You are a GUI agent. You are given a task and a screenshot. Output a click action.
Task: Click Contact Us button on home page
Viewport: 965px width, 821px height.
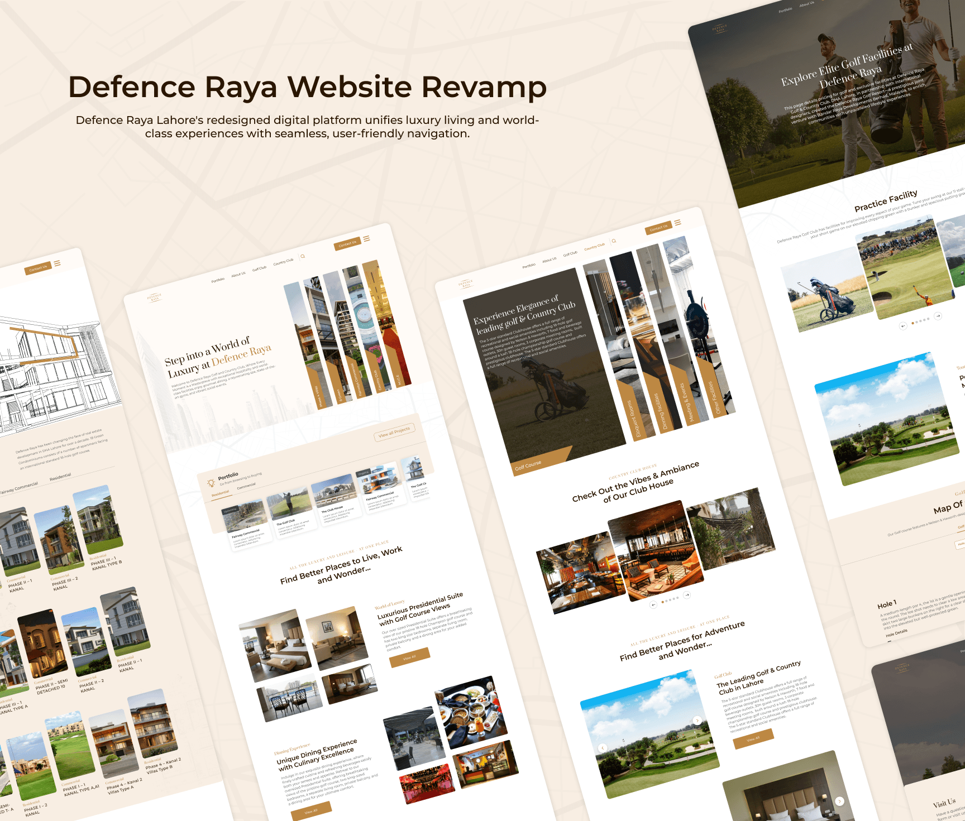pos(347,244)
